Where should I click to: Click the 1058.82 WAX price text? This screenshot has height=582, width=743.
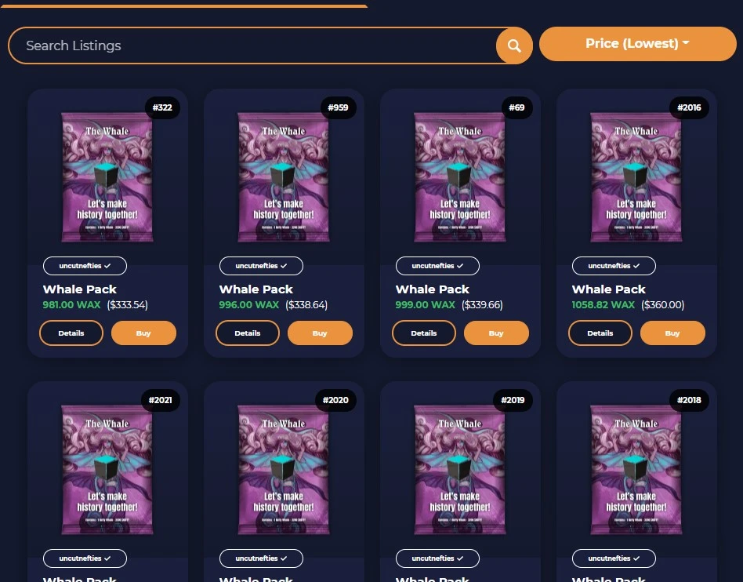(603, 305)
